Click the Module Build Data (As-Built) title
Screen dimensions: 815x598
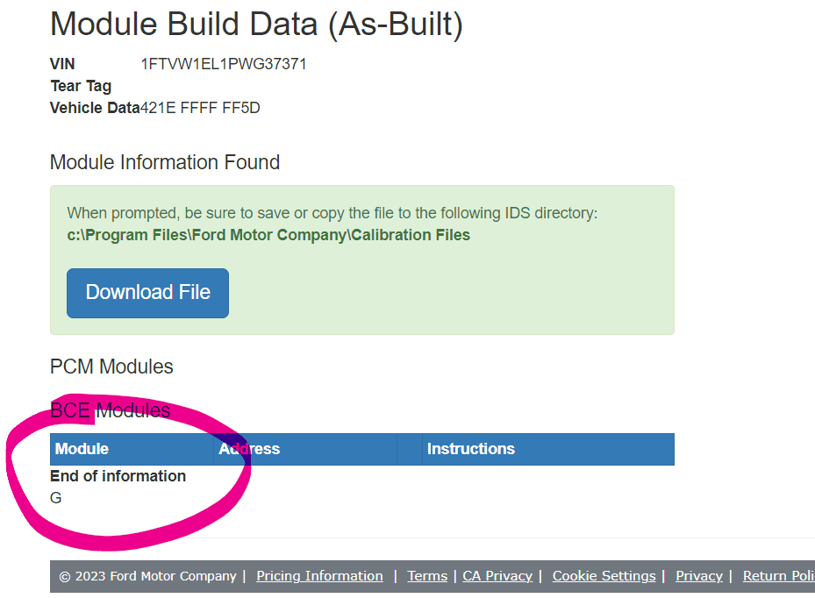tap(256, 25)
